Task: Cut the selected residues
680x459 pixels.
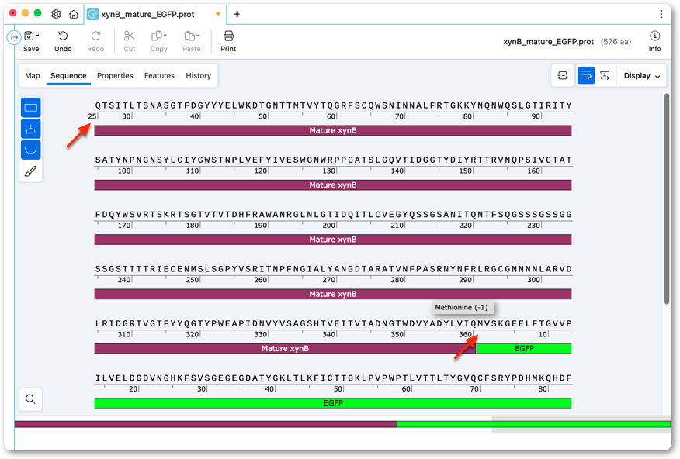Action: click(129, 42)
